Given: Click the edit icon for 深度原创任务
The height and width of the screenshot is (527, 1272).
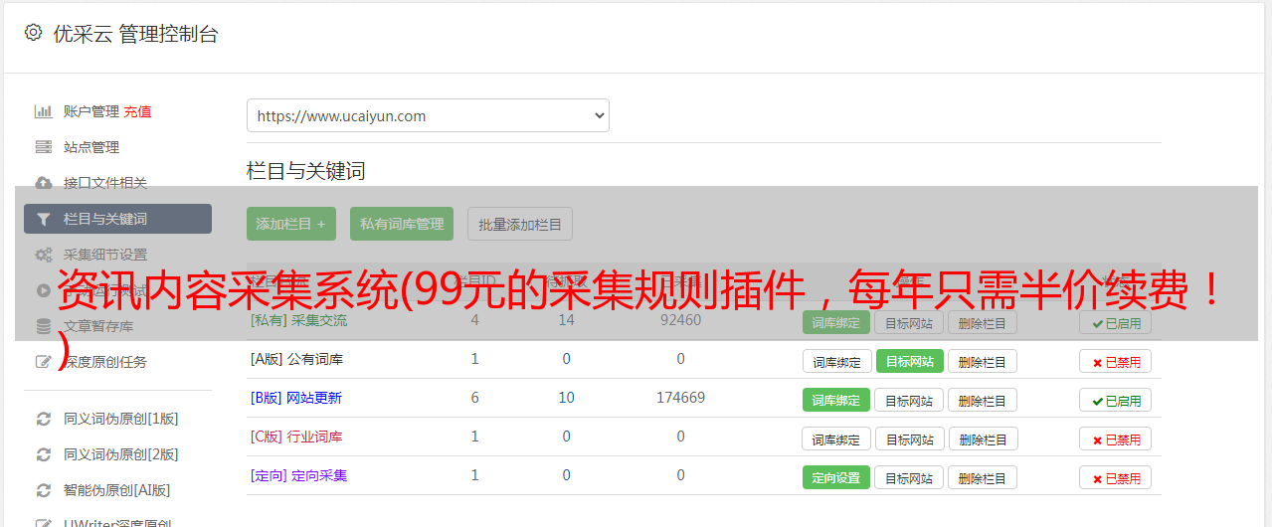Looking at the screenshot, I should tap(44, 362).
